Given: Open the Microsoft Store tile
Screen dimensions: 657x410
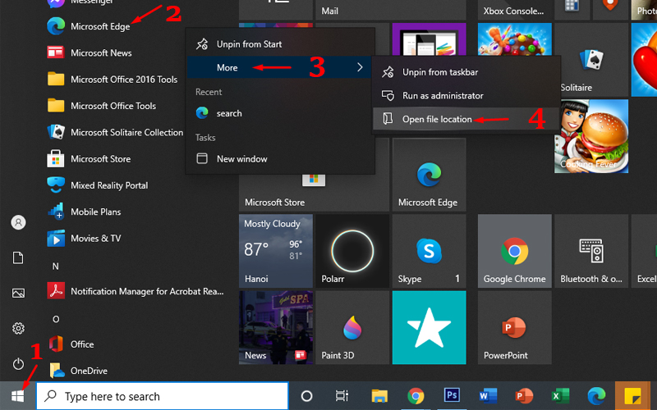Looking at the screenshot, I should pos(314,193).
